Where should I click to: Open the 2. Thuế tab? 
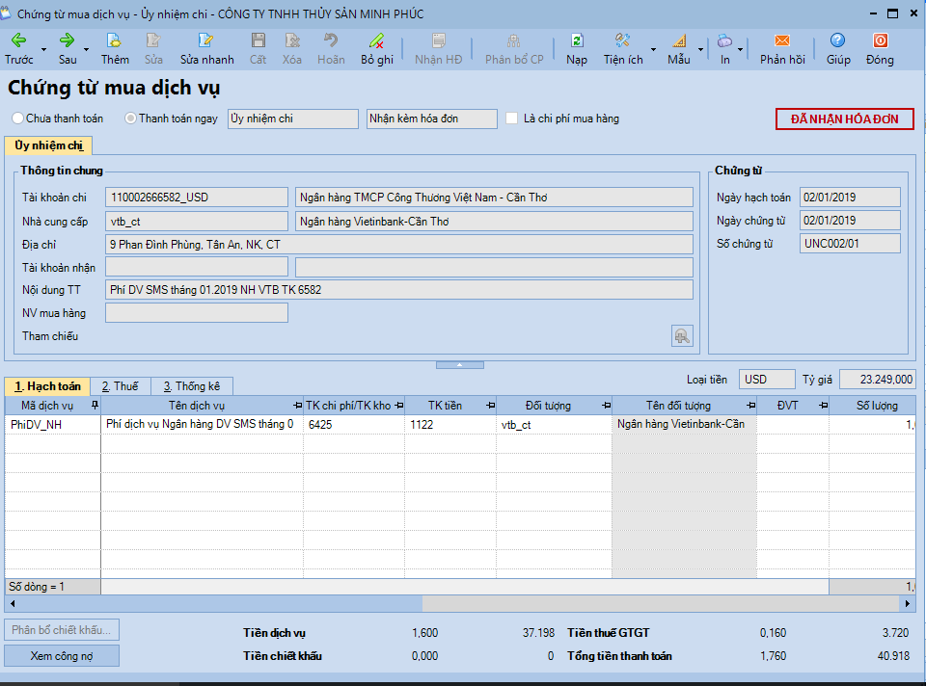tap(121, 386)
